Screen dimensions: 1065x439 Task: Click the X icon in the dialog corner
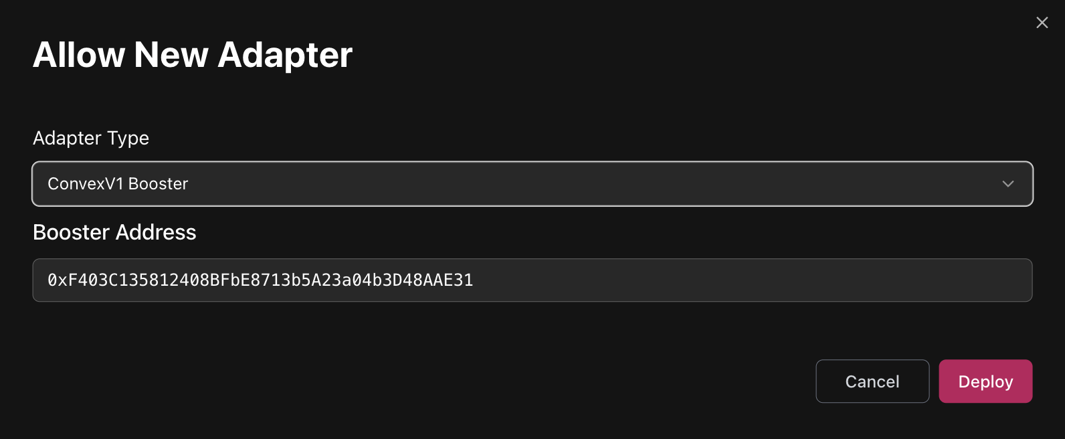click(x=1042, y=23)
